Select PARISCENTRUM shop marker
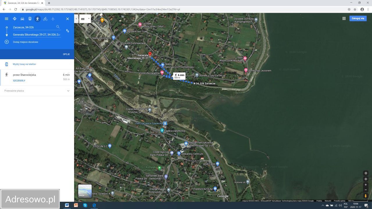Screen dimensions: 372x209 215,189
